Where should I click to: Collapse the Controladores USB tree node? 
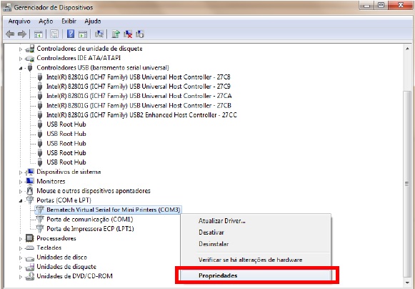21,68
